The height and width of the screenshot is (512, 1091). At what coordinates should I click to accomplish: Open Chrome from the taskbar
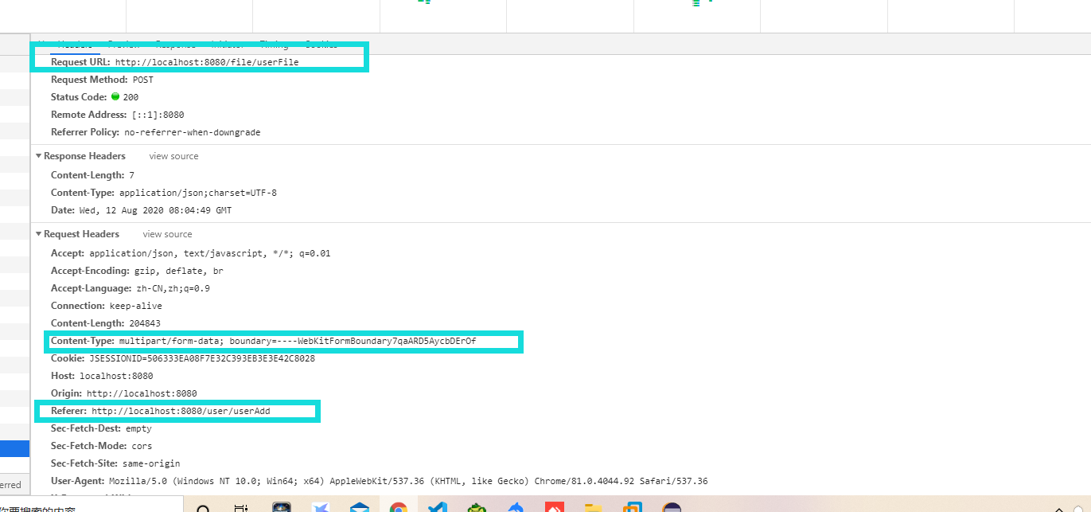[399, 506]
